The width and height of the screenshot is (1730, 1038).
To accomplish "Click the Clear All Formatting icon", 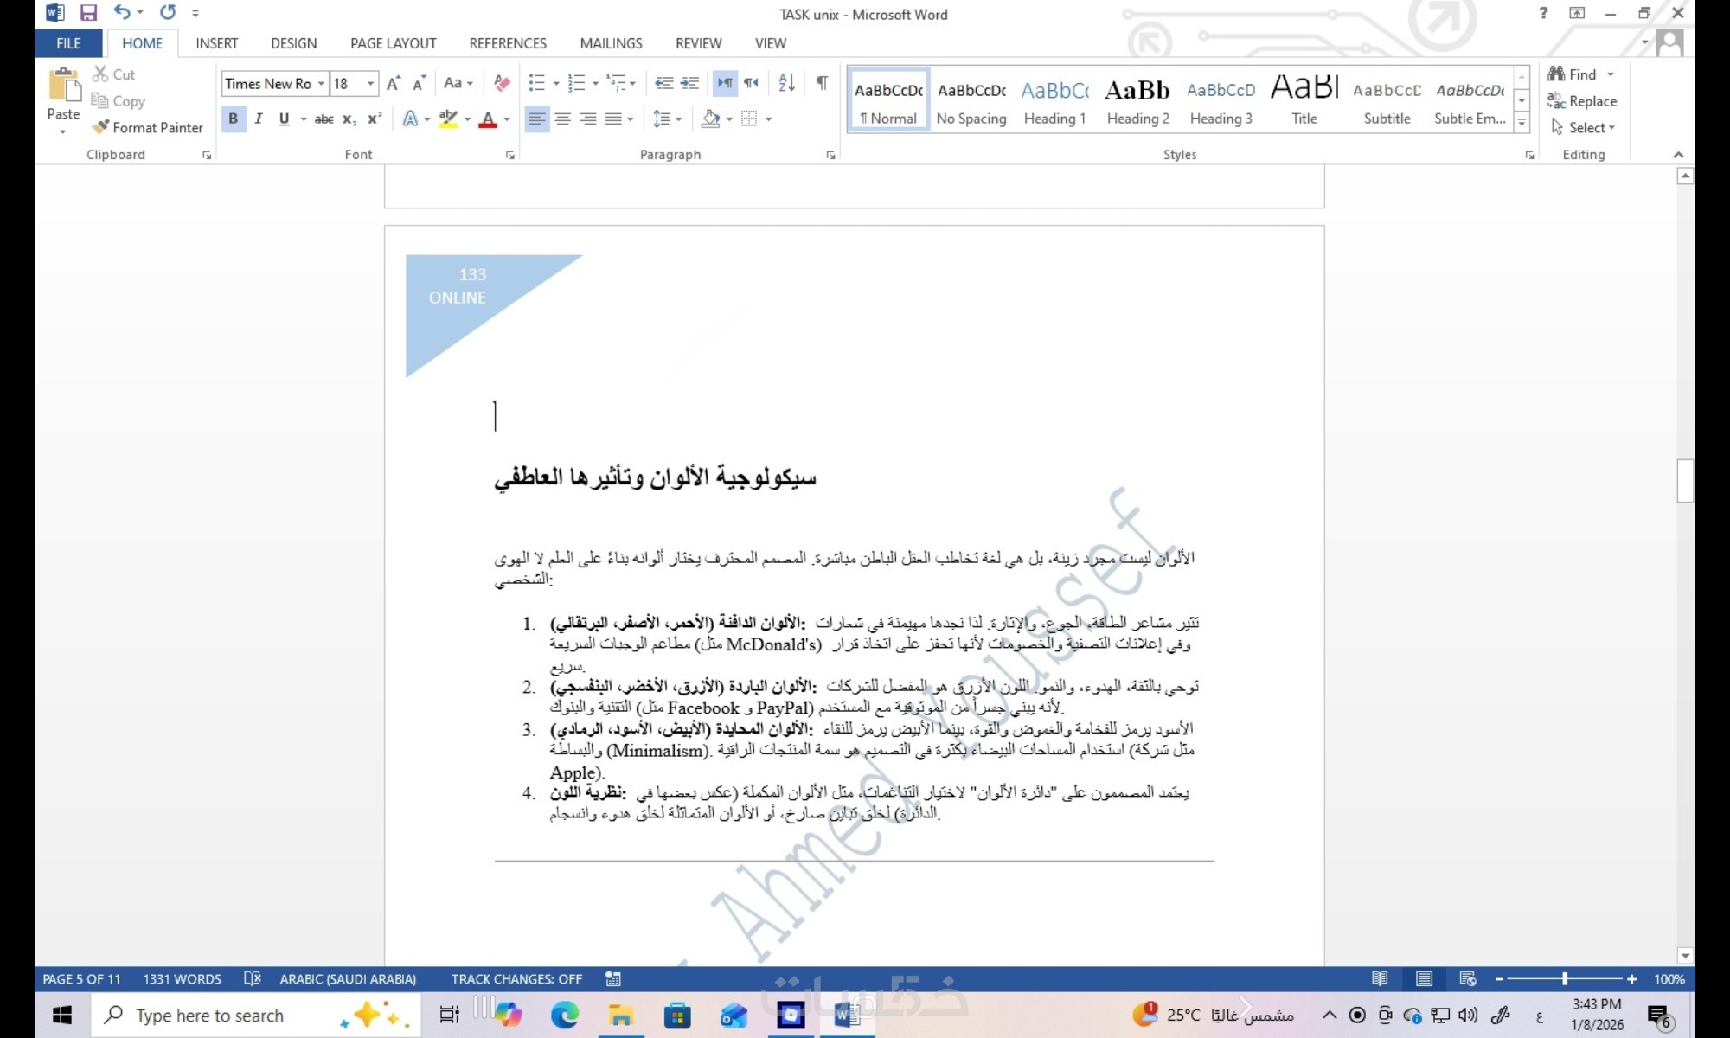I will point(502,83).
